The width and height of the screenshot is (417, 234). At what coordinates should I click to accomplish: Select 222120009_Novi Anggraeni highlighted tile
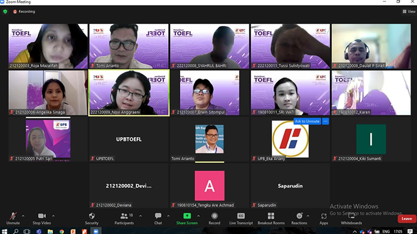(129, 92)
